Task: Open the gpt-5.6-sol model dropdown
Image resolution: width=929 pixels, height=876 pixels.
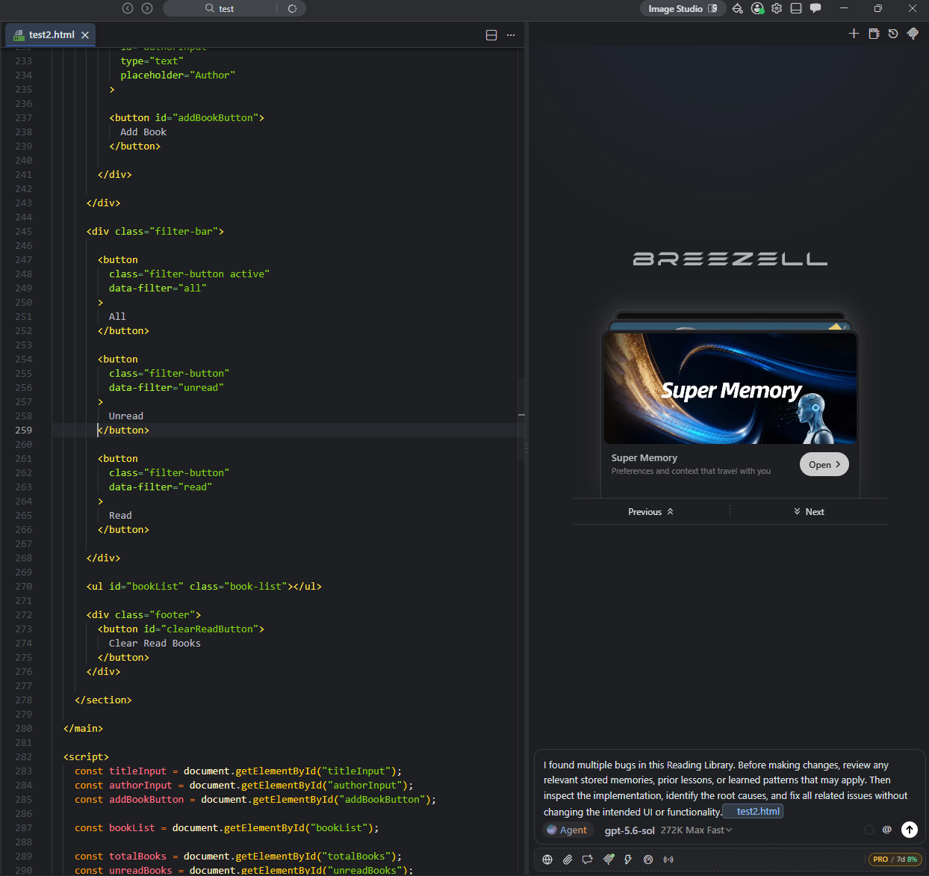Action: coord(668,830)
